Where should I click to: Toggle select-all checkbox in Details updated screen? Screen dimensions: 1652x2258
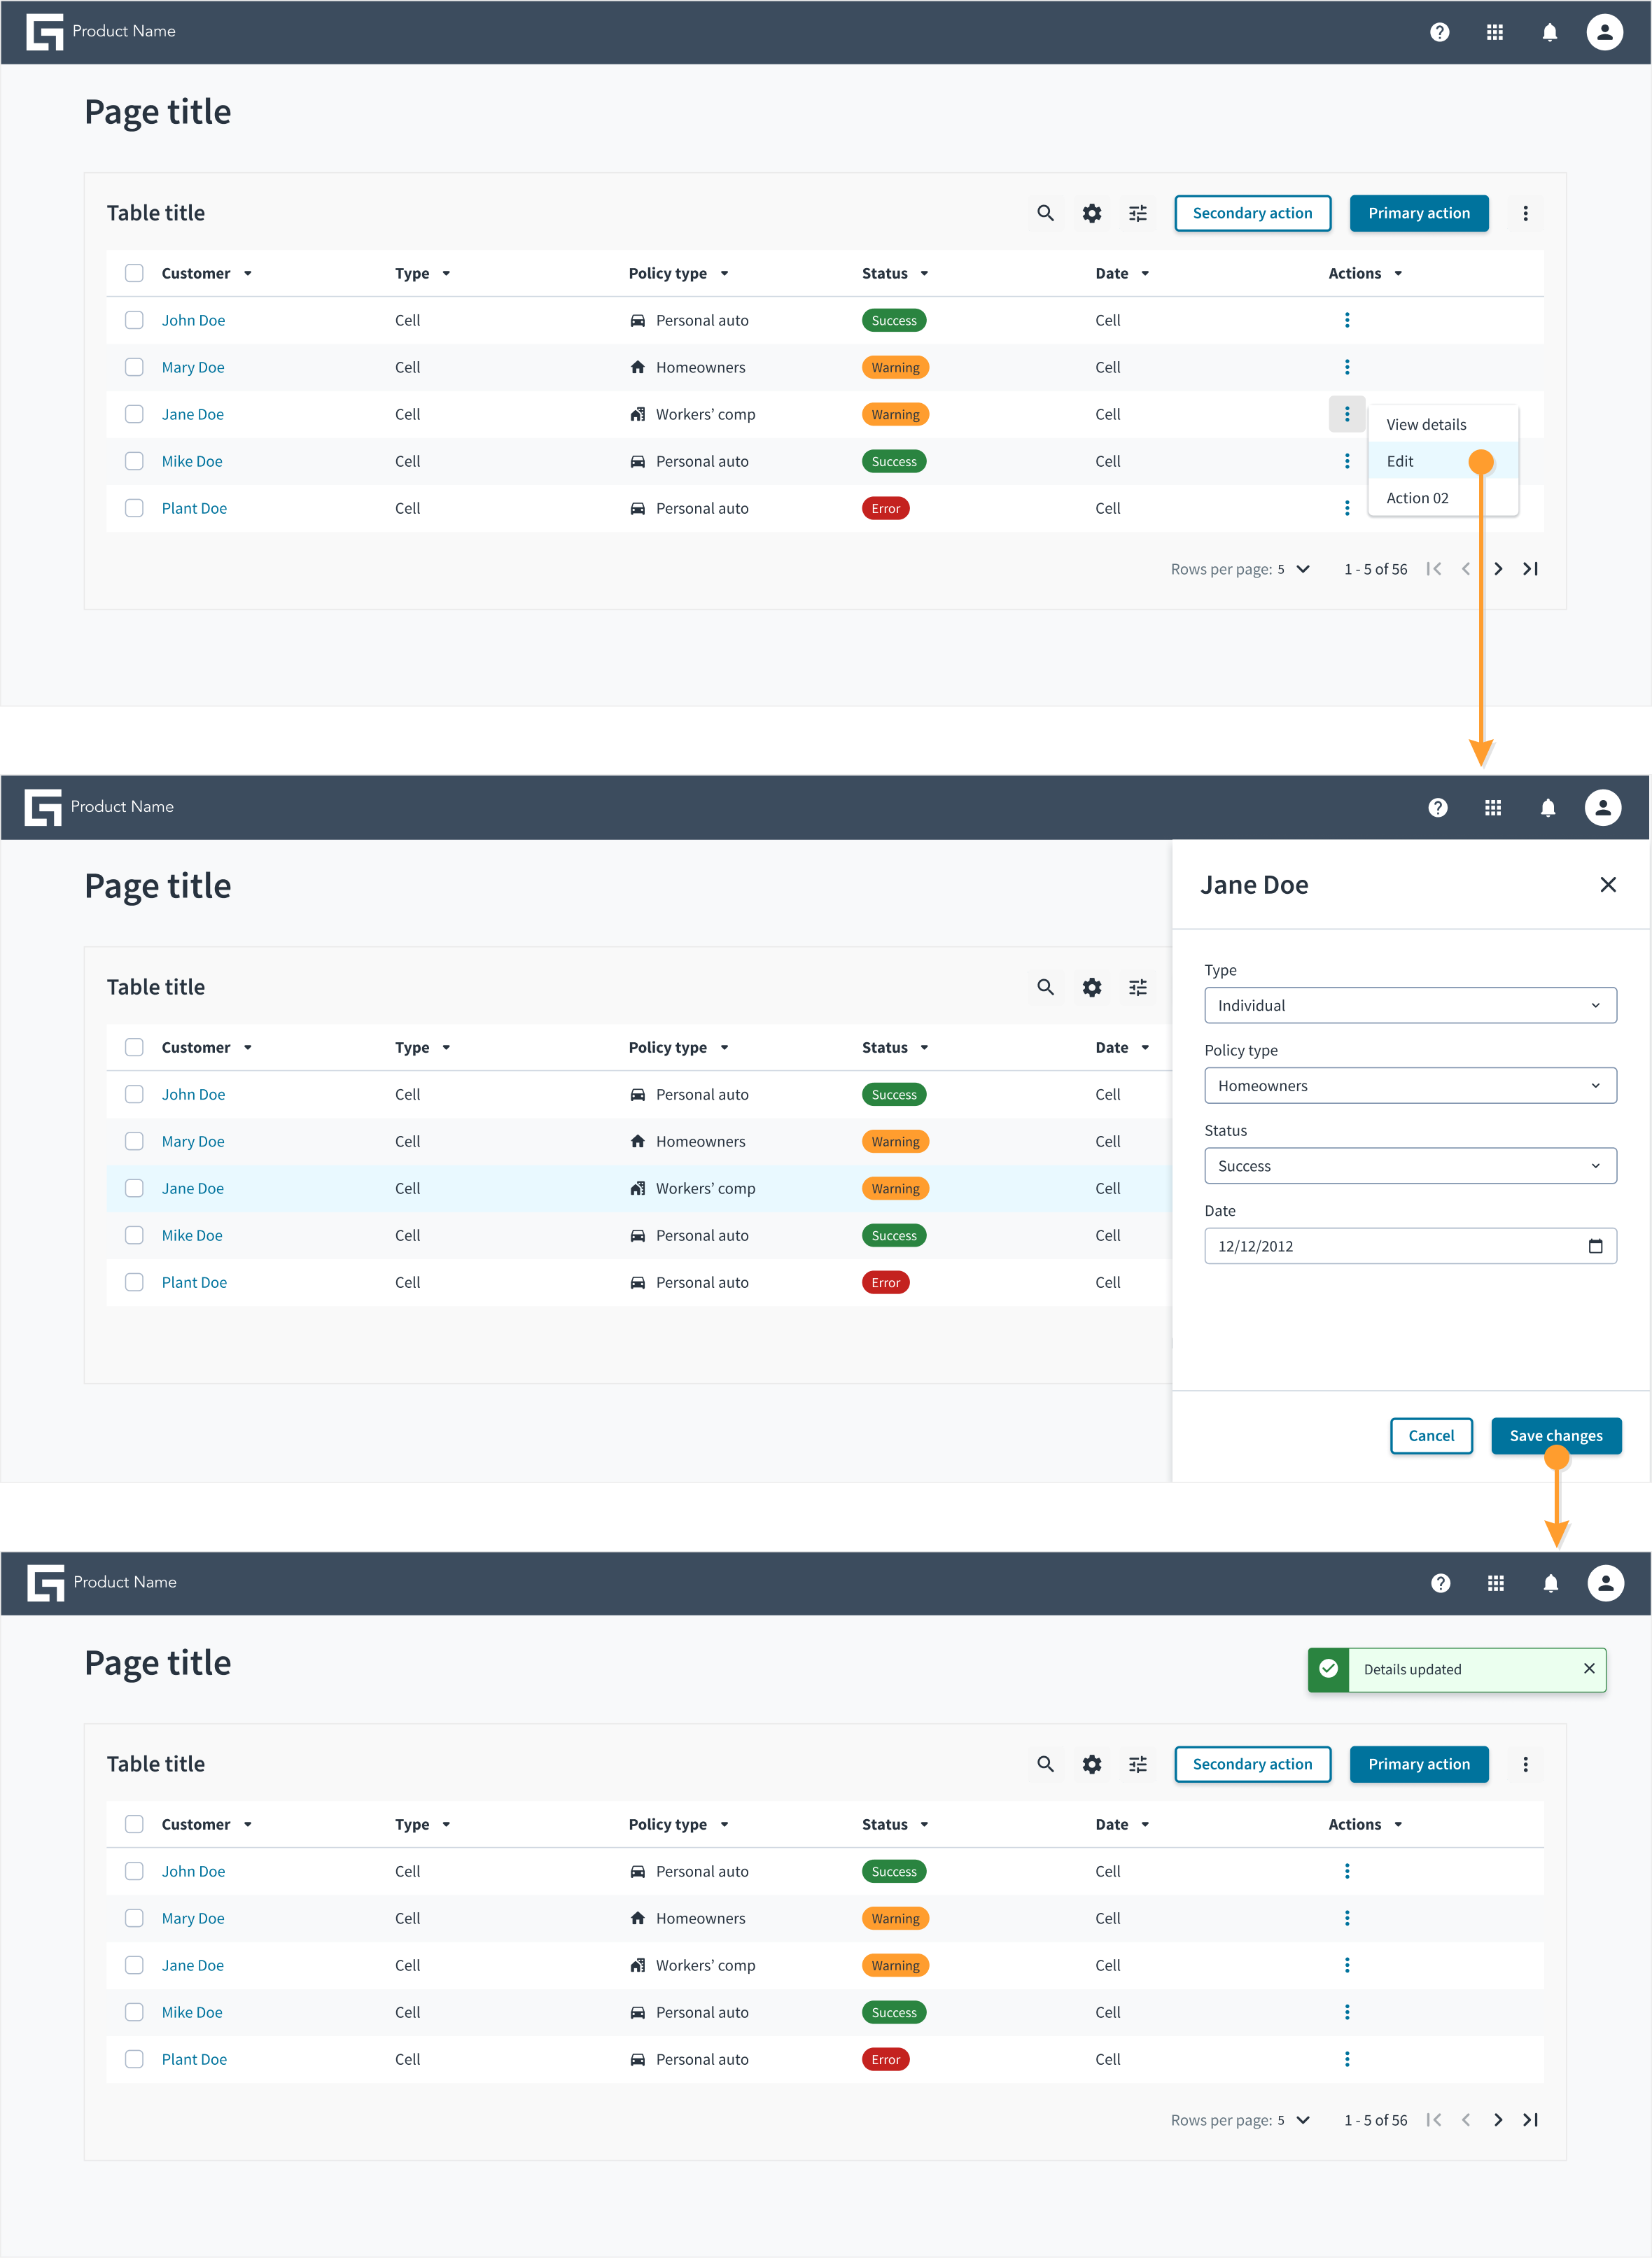coord(134,1824)
